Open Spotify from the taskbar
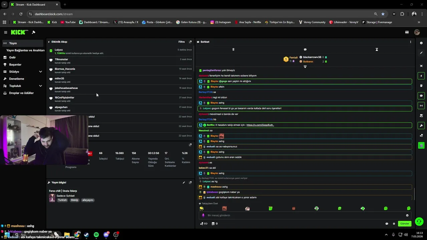The width and height of the screenshot is (427, 240). tap(96, 235)
